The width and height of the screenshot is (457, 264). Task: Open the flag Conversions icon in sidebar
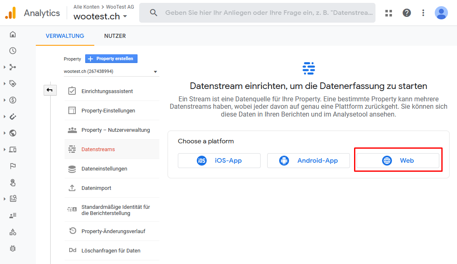click(12, 166)
